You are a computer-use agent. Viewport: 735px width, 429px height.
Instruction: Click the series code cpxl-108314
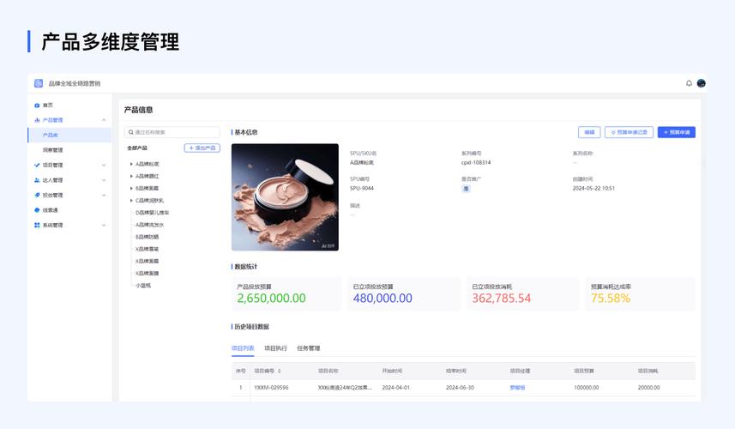[x=476, y=163]
